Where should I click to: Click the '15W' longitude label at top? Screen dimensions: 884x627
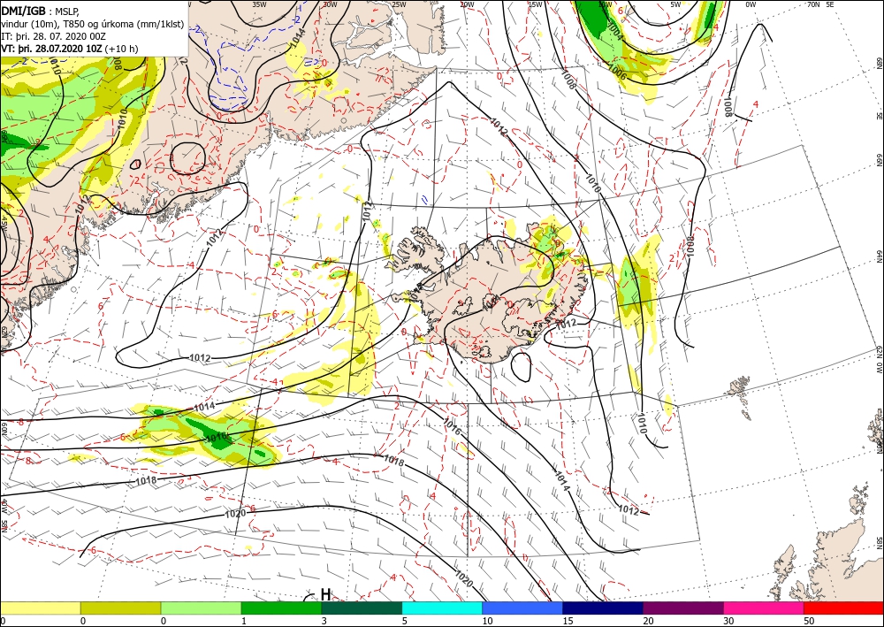tap(535, 4)
